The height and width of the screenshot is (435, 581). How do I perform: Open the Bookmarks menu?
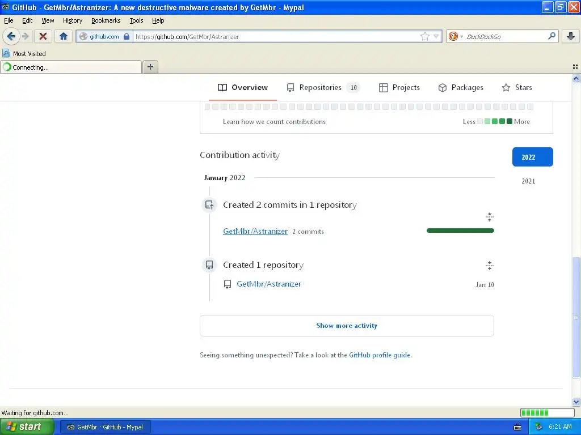(x=106, y=20)
